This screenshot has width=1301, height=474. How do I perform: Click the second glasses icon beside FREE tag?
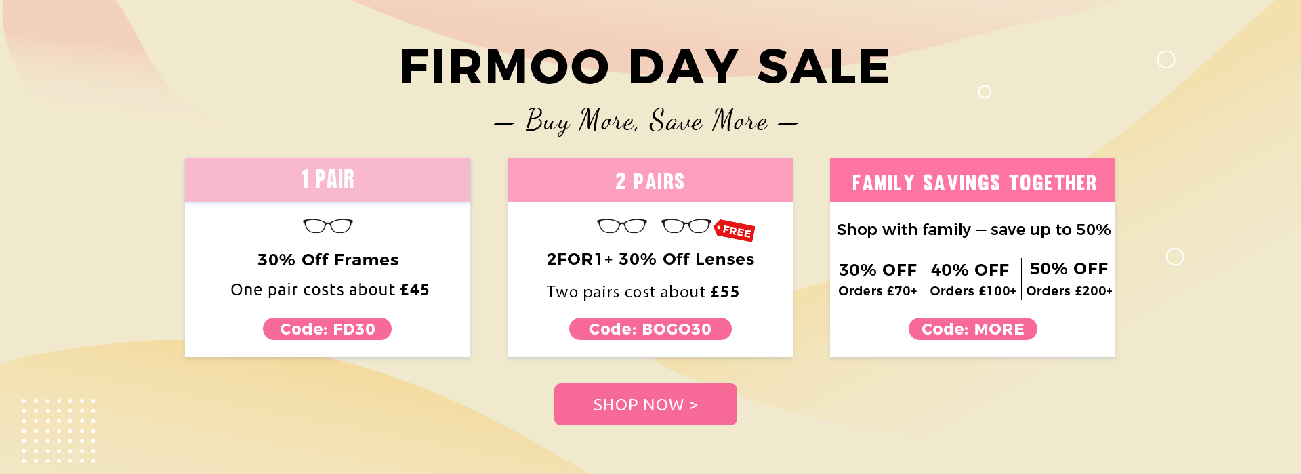pyautogui.click(x=686, y=225)
